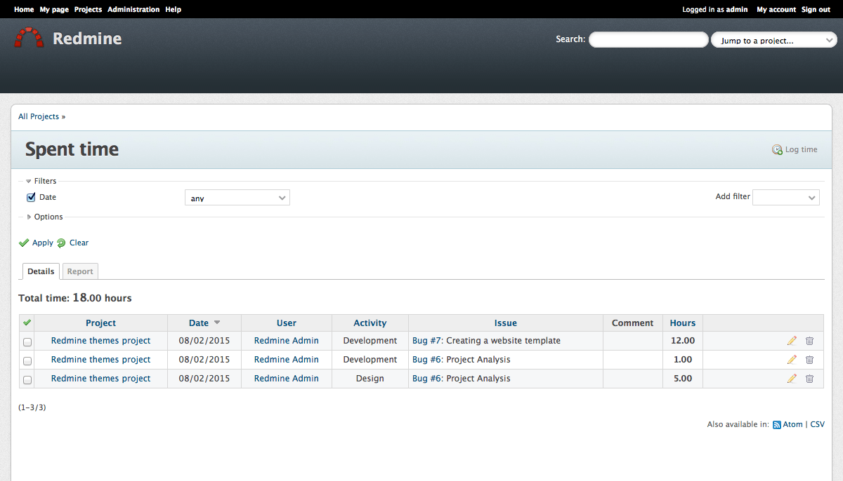Select checkbox for 1.00 hours Development row
Image resolution: width=843 pixels, height=481 pixels.
(27, 361)
